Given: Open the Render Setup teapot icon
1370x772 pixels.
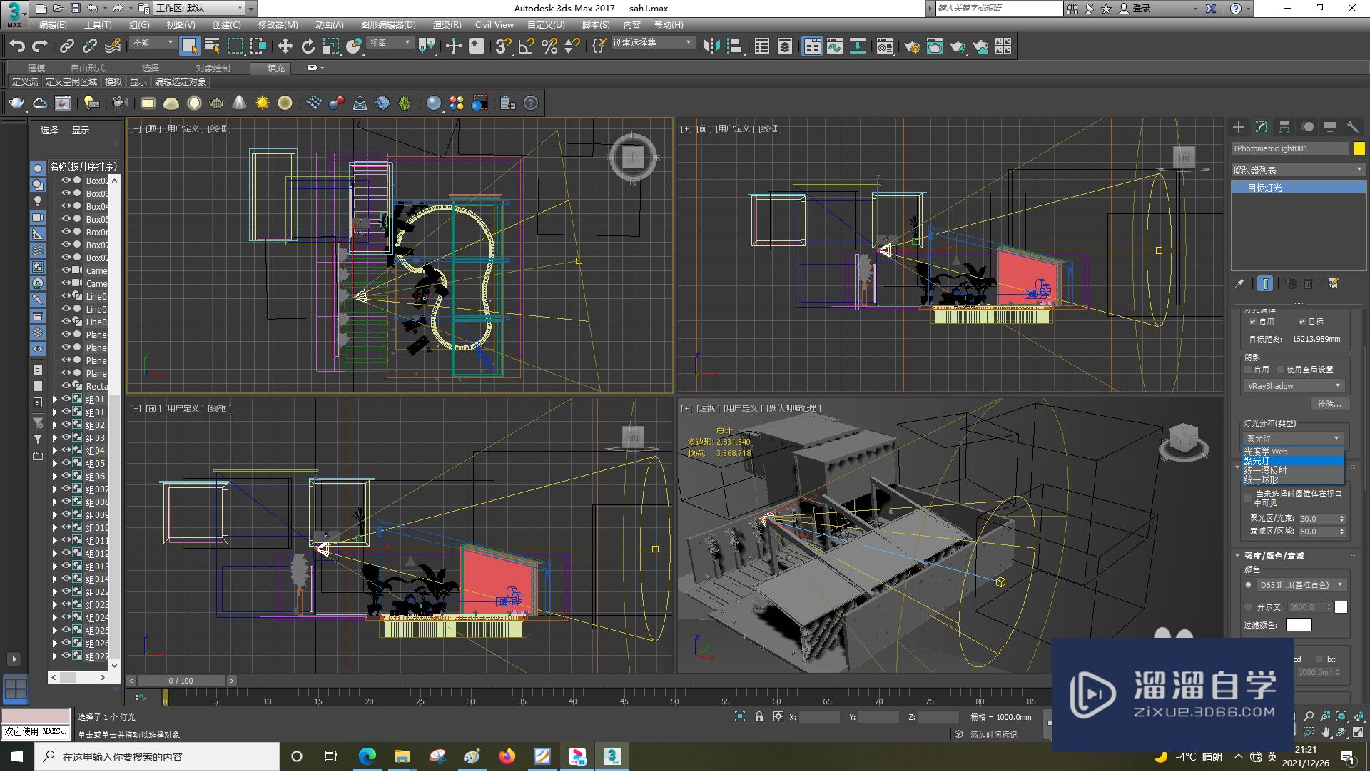Looking at the screenshot, I should point(912,46).
